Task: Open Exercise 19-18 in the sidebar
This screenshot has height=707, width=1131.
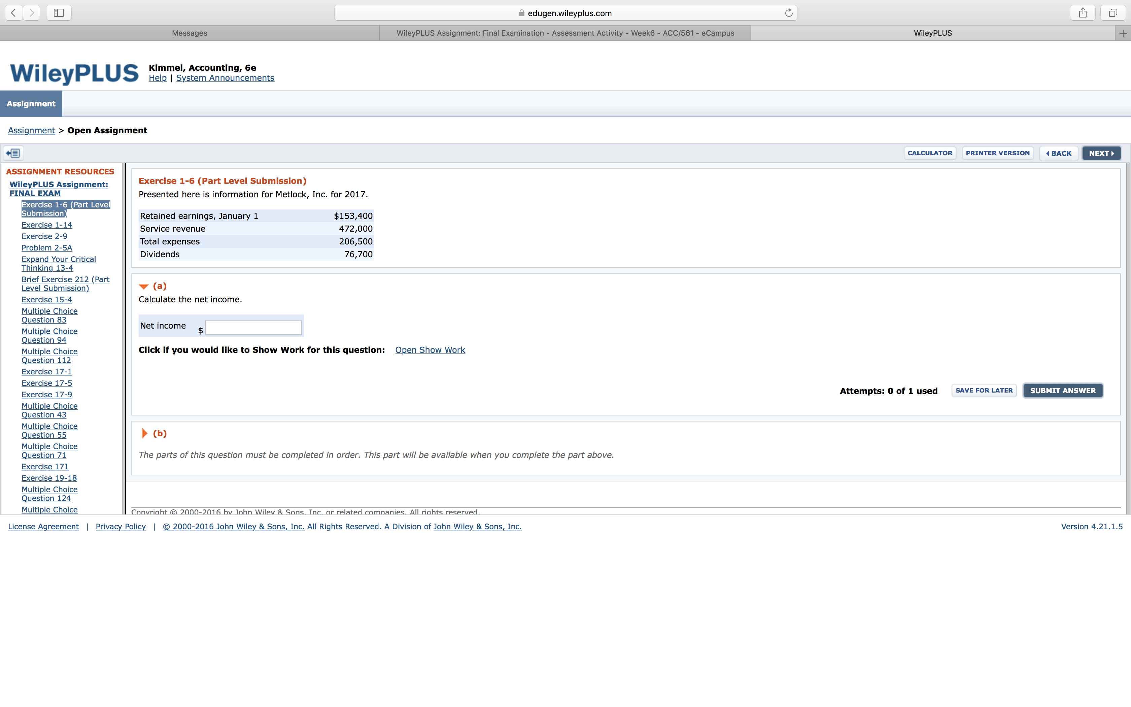Action: click(49, 478)
